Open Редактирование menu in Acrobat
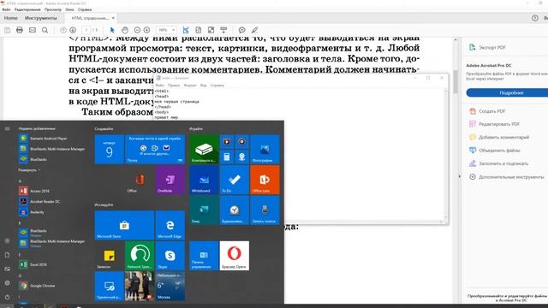 [27, 9]
